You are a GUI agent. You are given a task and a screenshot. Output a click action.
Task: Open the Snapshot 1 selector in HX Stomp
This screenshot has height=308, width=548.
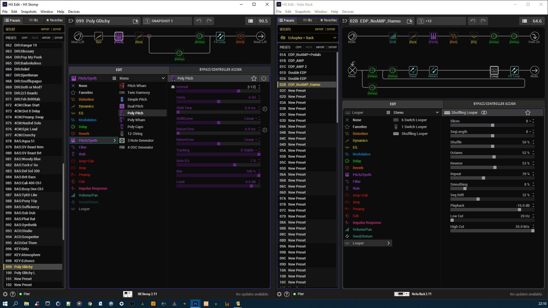[167, 21]
